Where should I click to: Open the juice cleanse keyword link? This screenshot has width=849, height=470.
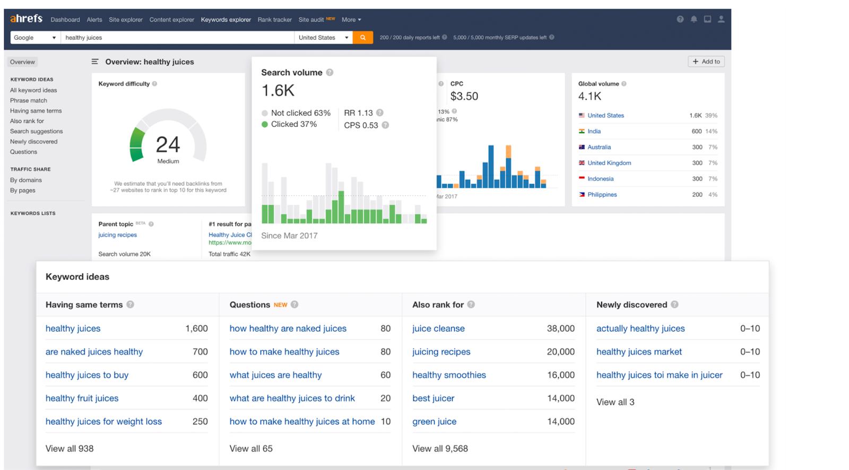pos(438,328)
